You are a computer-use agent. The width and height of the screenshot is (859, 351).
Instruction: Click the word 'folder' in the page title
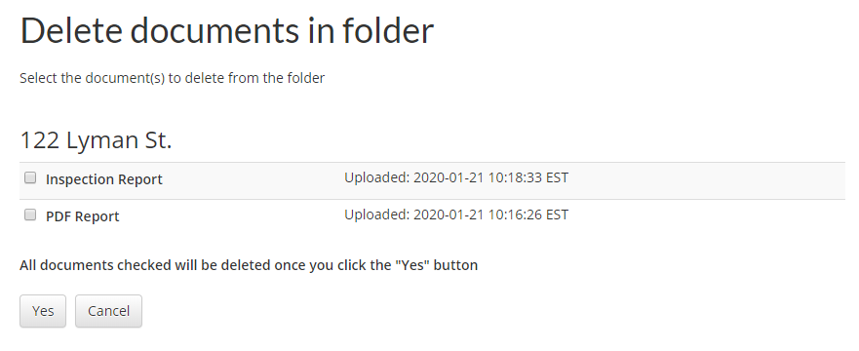[388, 30]
